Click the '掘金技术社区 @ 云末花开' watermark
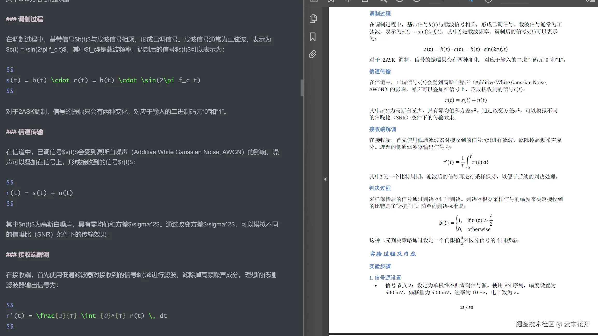 point(552,324)
